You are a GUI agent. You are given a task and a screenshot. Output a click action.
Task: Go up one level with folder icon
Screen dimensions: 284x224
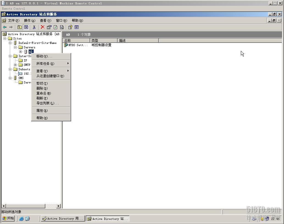pos(20,27)
